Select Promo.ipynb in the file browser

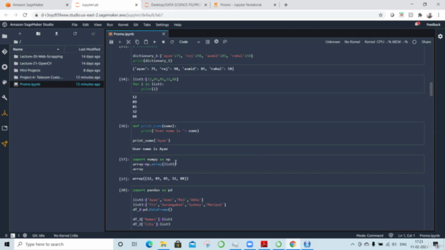click(57, 84)
